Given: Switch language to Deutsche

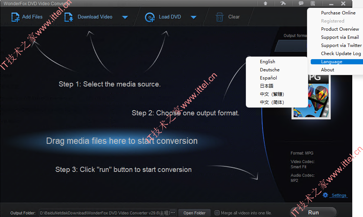Looking at the screenshot, I should 270,70.
